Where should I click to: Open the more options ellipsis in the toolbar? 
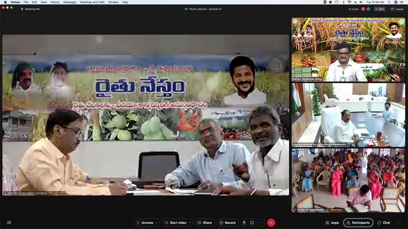coord(262,222)
